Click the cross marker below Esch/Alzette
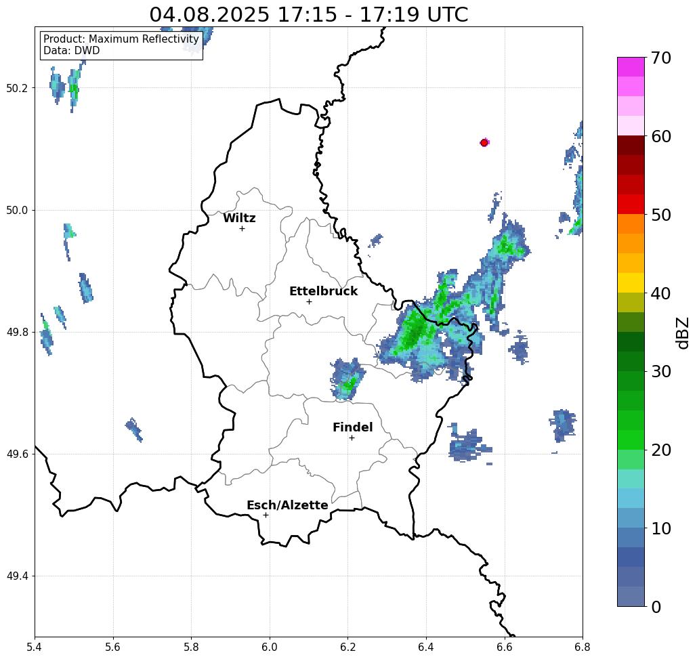Viewport: 697px width, 659px height. pos(266,515)
